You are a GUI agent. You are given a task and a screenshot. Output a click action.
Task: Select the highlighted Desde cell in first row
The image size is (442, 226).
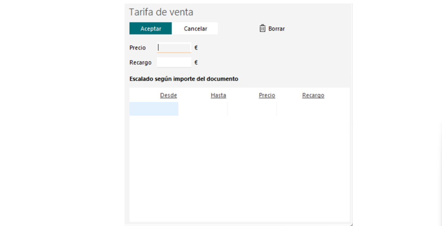[154, 109]
